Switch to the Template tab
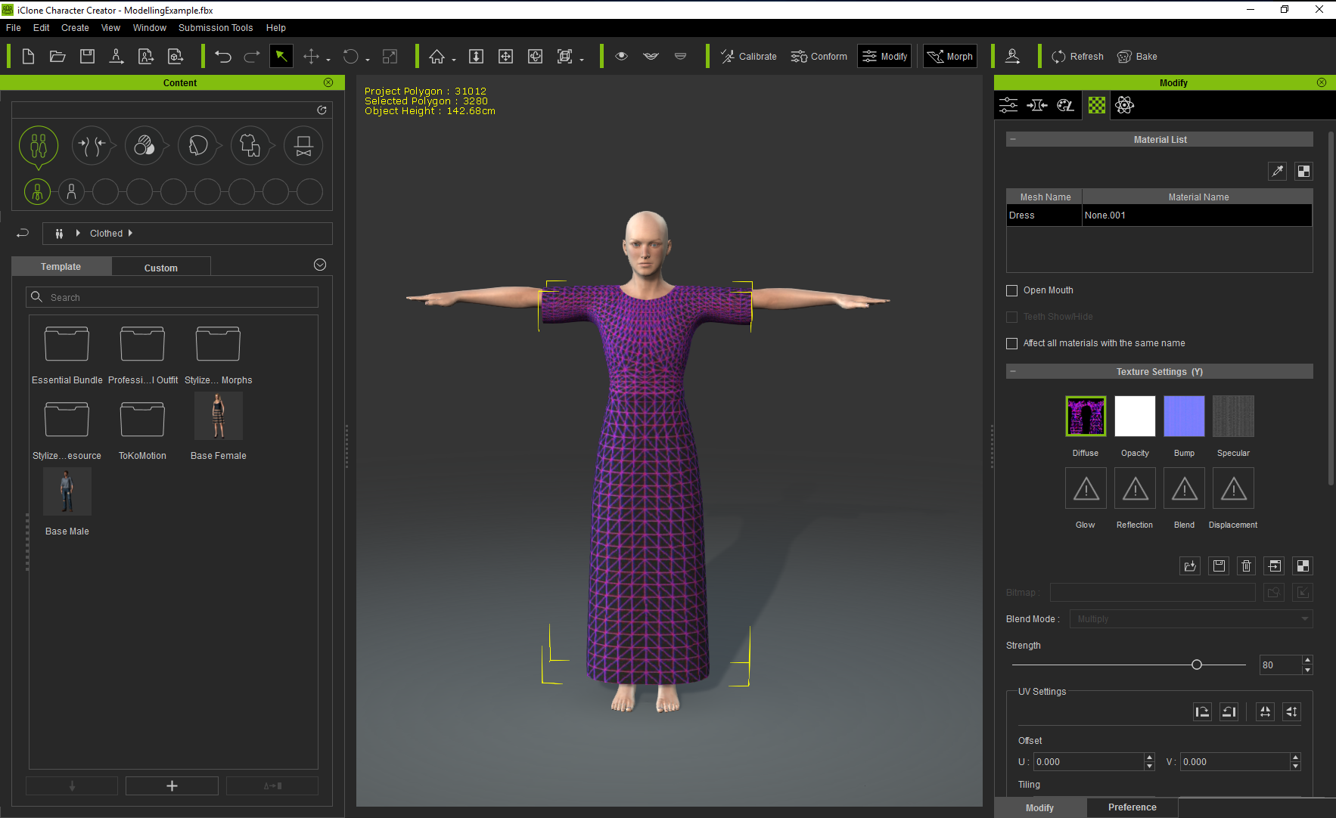 (61, 267)
